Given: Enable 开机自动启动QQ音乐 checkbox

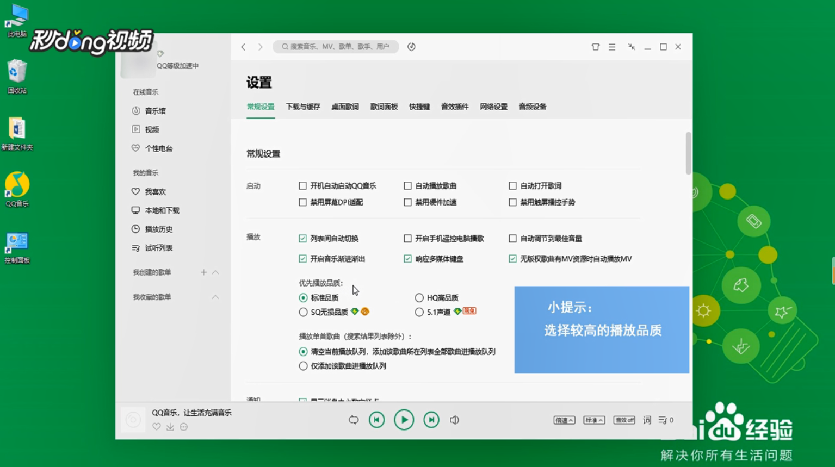Looking at the screenshot, I should (302, 186).
